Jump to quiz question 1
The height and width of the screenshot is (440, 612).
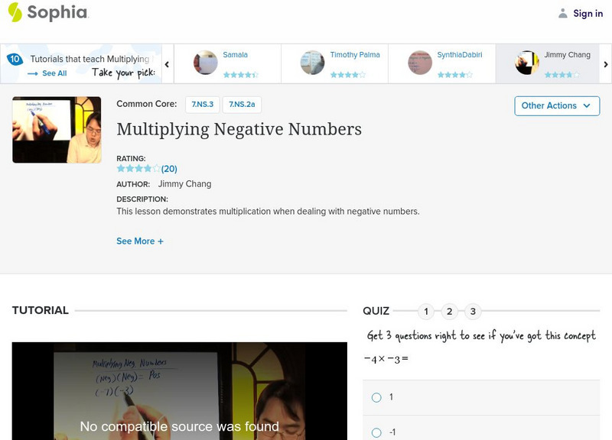coord(426,312)
